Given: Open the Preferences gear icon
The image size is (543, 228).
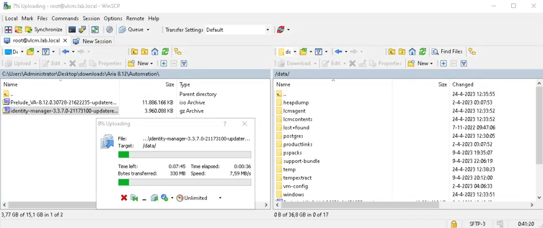Looking at the screenshot, I should pyautogui.click(x=109, y=30).
